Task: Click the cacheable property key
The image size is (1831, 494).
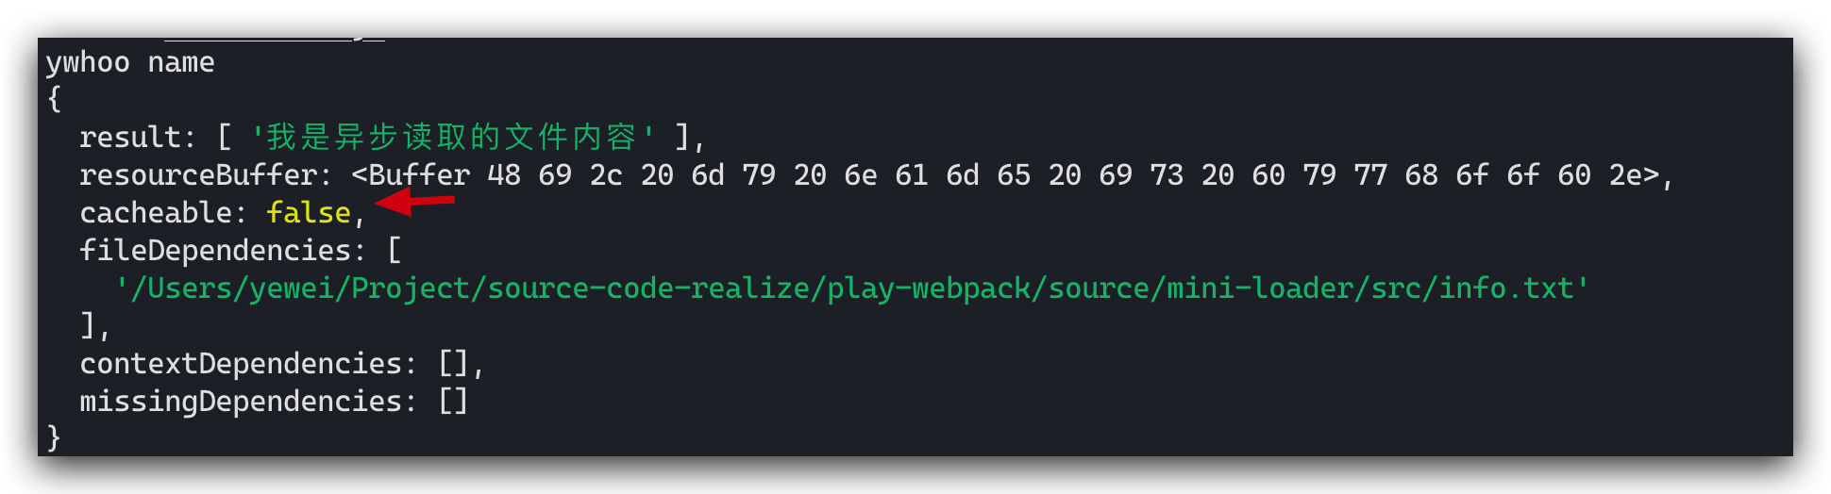Action: click(x=156, y=213)
